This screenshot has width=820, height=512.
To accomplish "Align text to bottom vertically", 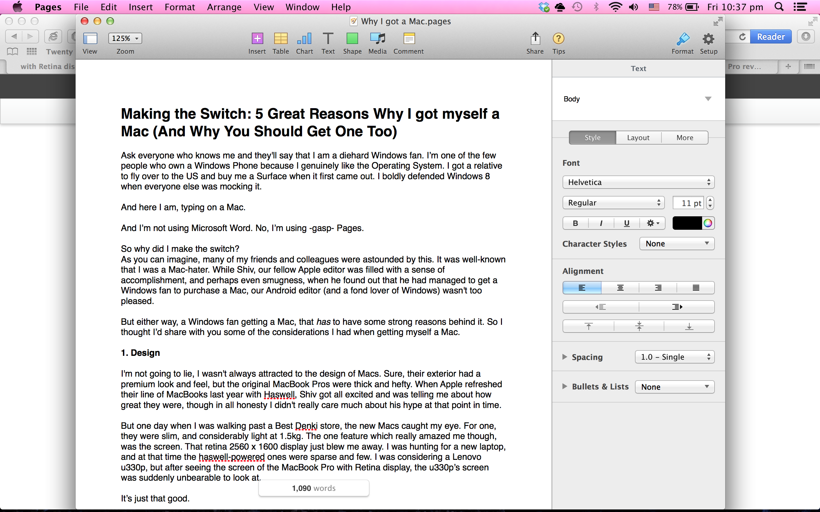I will 689,326.
